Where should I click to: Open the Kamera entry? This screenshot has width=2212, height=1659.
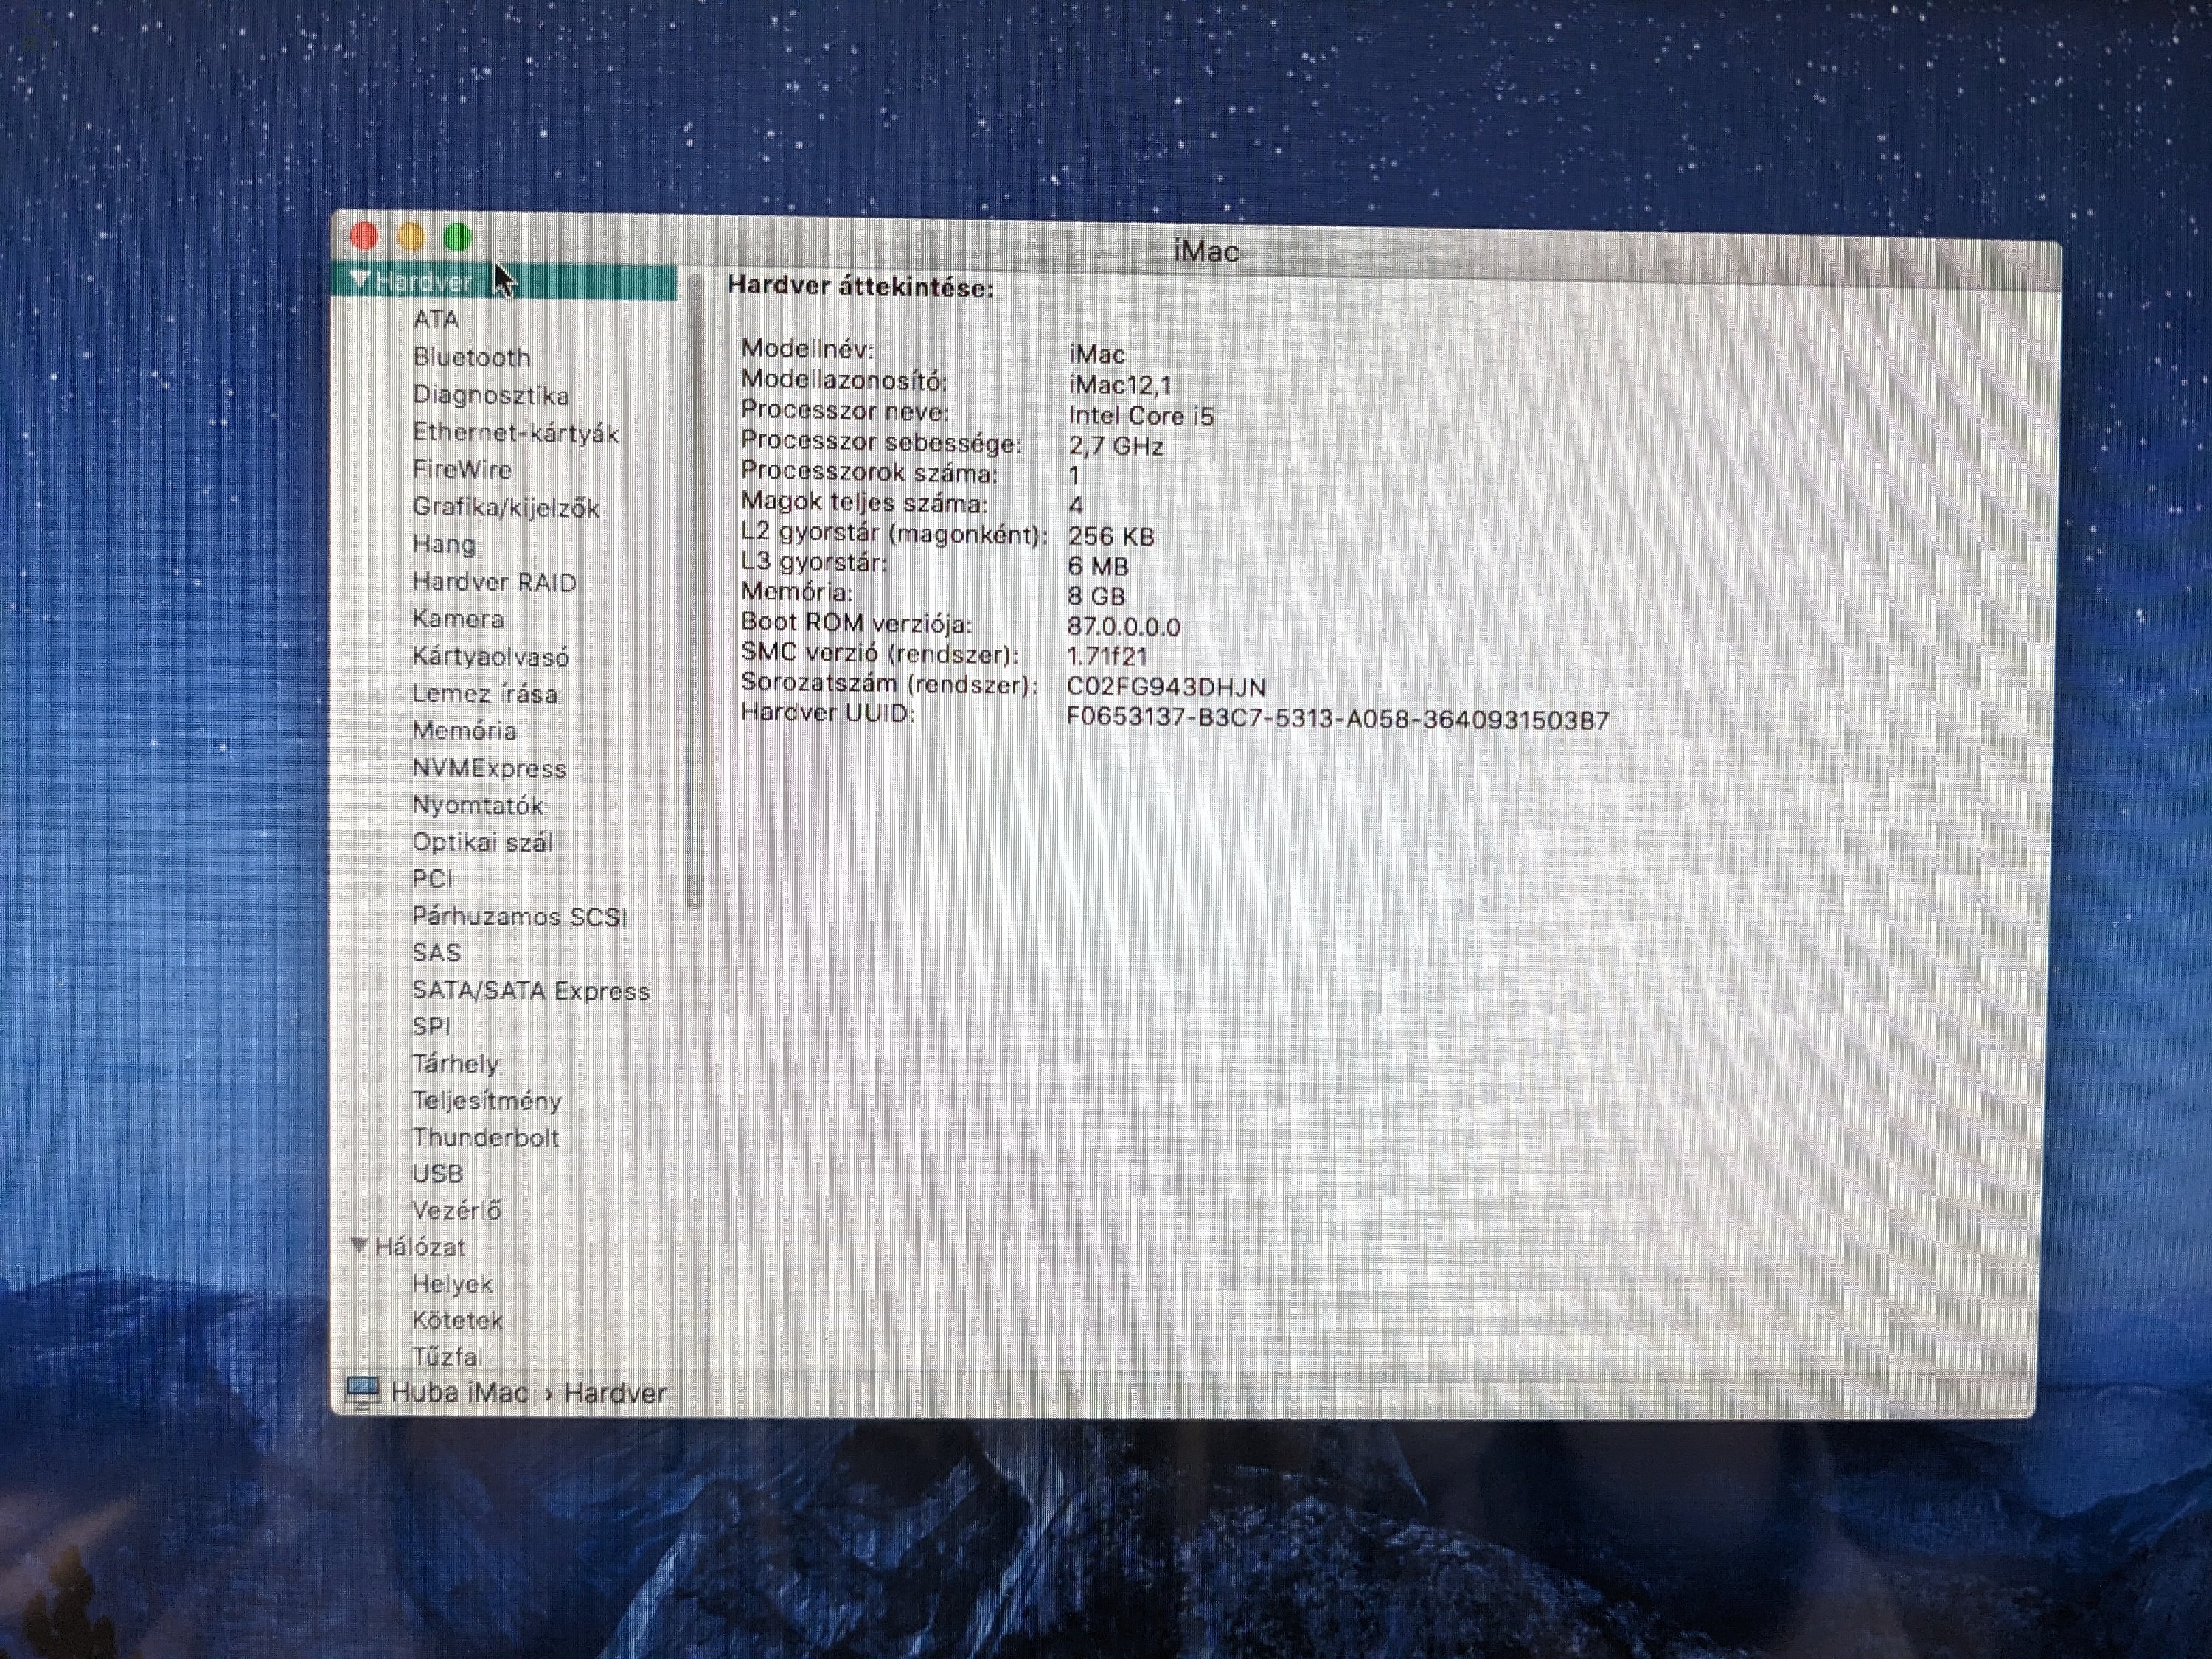click(458, 619)
